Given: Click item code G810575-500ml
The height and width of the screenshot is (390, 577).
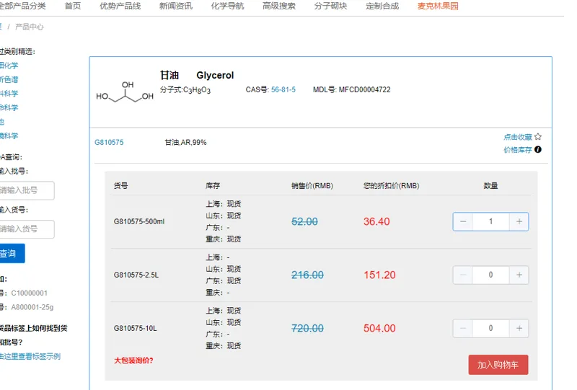Looking at the screenshot, I should 139,221.
